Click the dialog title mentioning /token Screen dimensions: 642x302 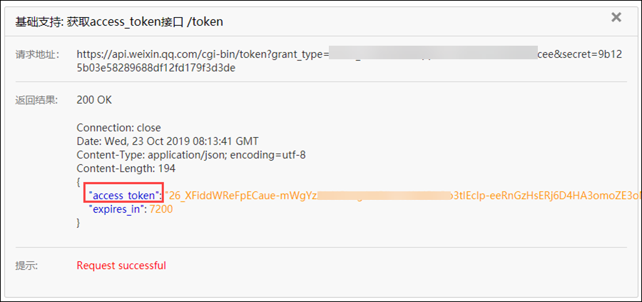pos(119,21)
